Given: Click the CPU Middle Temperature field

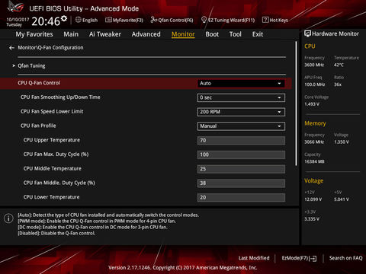Looking at the screenshot, I should tap(241, 169).
